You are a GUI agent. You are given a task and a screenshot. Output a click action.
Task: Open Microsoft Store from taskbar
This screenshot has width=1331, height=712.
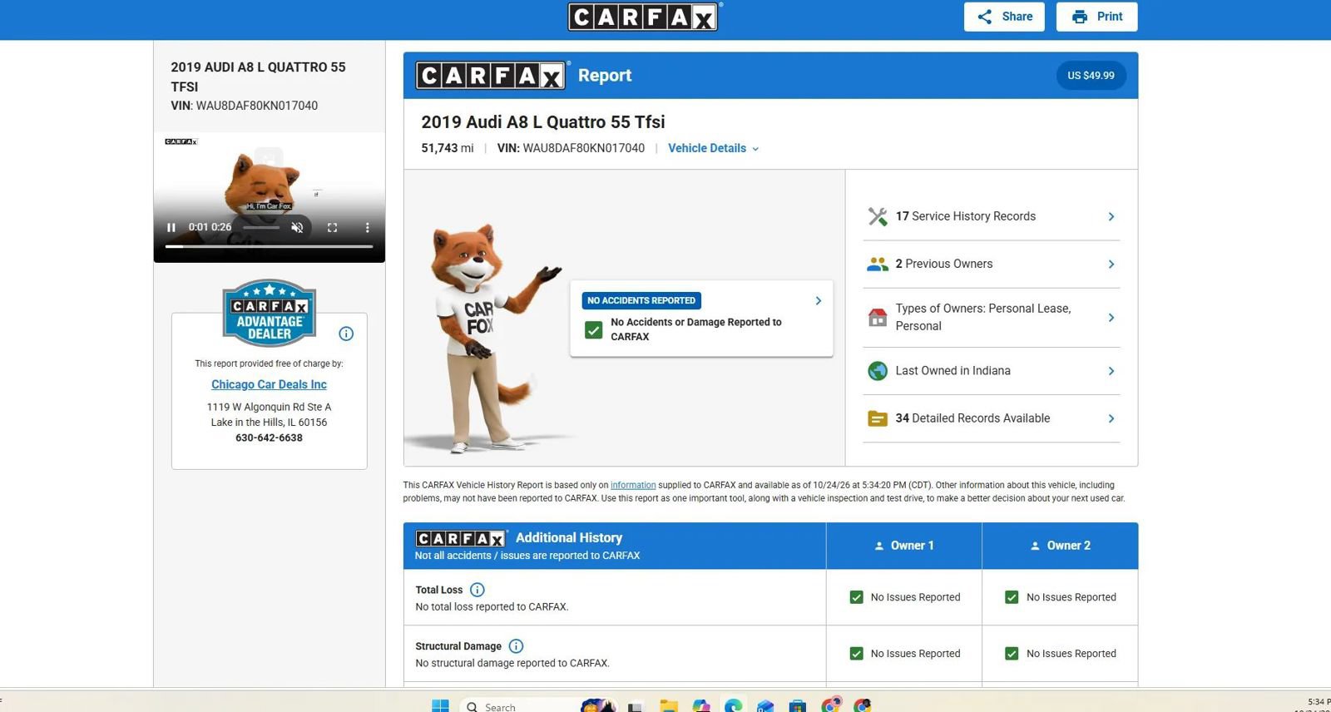tap(798, 705)
